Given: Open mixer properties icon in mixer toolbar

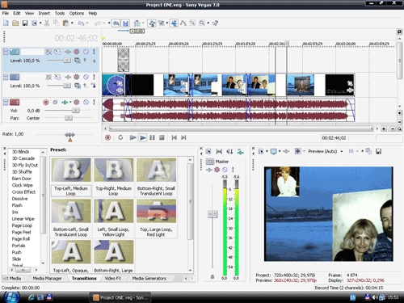Looking at the screenshot, I should (208, 152).
